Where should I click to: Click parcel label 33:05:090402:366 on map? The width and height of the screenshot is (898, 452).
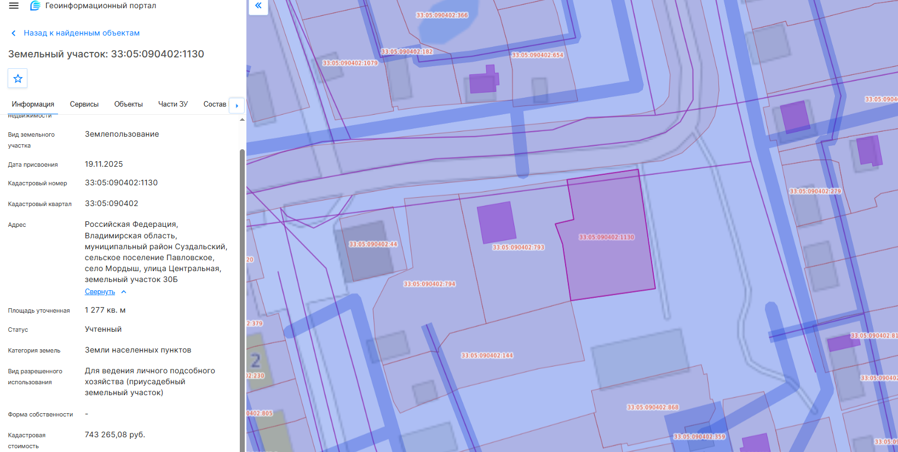click(442, 15)
